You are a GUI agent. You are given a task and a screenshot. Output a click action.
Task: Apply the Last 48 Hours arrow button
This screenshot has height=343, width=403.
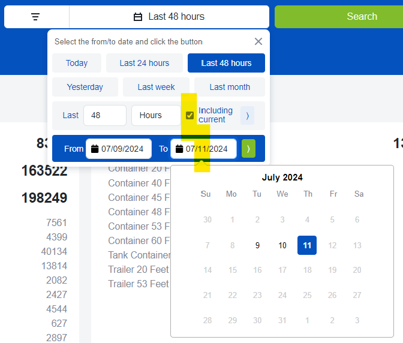[x=247, y=116]
